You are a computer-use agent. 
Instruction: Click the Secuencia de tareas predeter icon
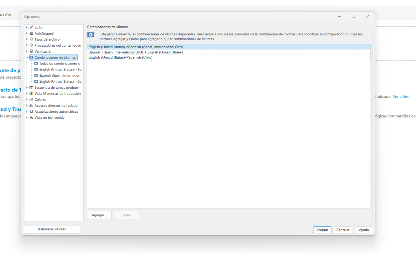pyautogui.click(x=31, y=88)
